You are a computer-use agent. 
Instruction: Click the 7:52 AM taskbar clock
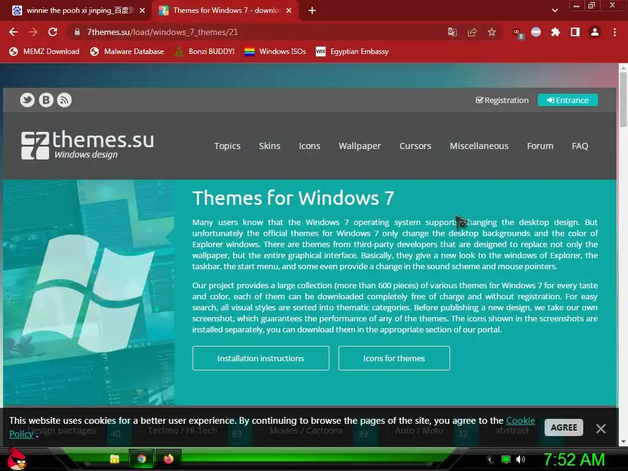(574, 460)
